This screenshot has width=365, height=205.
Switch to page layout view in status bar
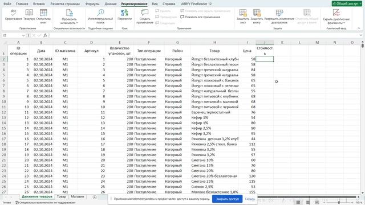coord(307,203)
